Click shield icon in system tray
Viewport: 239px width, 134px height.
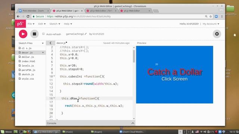224,132
